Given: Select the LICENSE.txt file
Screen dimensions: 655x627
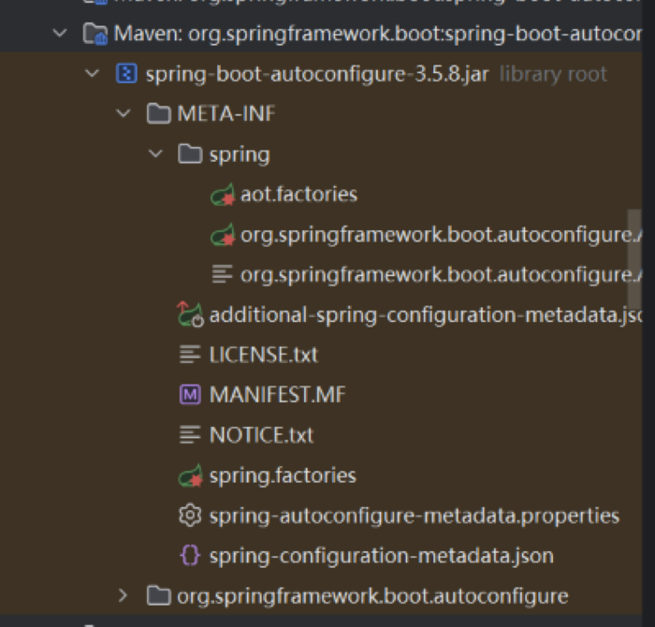Looking at the screenshot, I should pyautogui.click(x=264, y=355).
